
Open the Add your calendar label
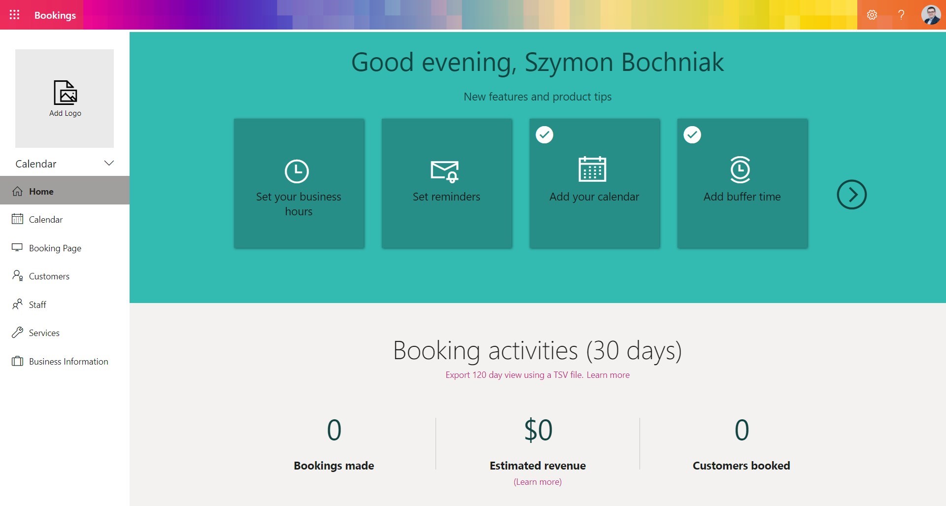(594, 197)
